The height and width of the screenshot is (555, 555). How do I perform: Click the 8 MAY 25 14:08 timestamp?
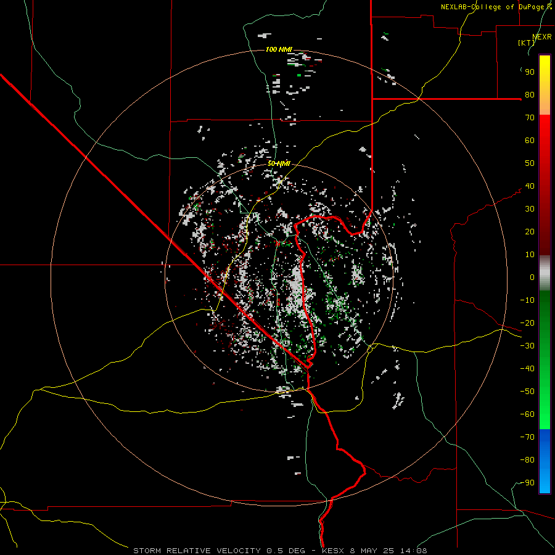388,551
